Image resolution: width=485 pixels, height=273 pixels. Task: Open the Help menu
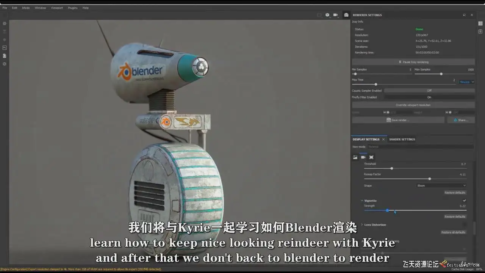tap(86, 8)
